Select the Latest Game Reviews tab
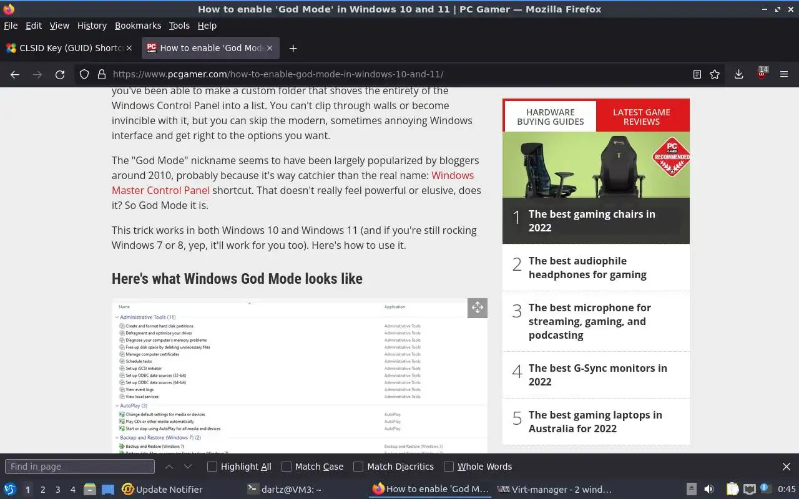Image resolution: width=799 pixels, height=499 pixels. [x=642, y=117]
